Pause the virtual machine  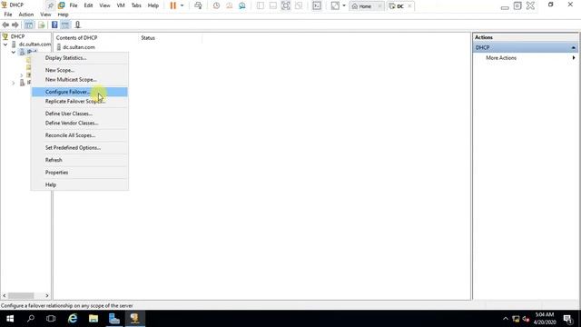click(173, 5)
